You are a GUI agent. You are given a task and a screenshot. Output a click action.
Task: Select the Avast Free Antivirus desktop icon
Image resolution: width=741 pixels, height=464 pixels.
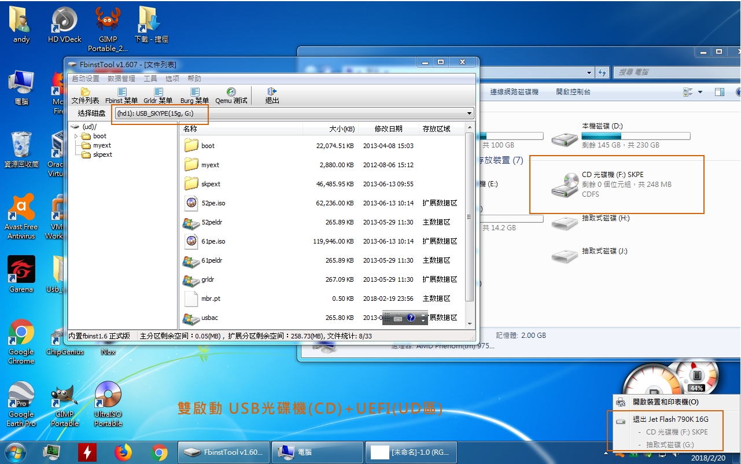21,216
